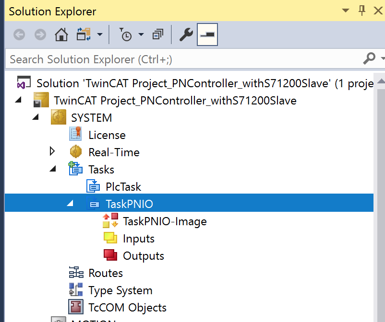Click Collapse All icon

pos(158,34)
